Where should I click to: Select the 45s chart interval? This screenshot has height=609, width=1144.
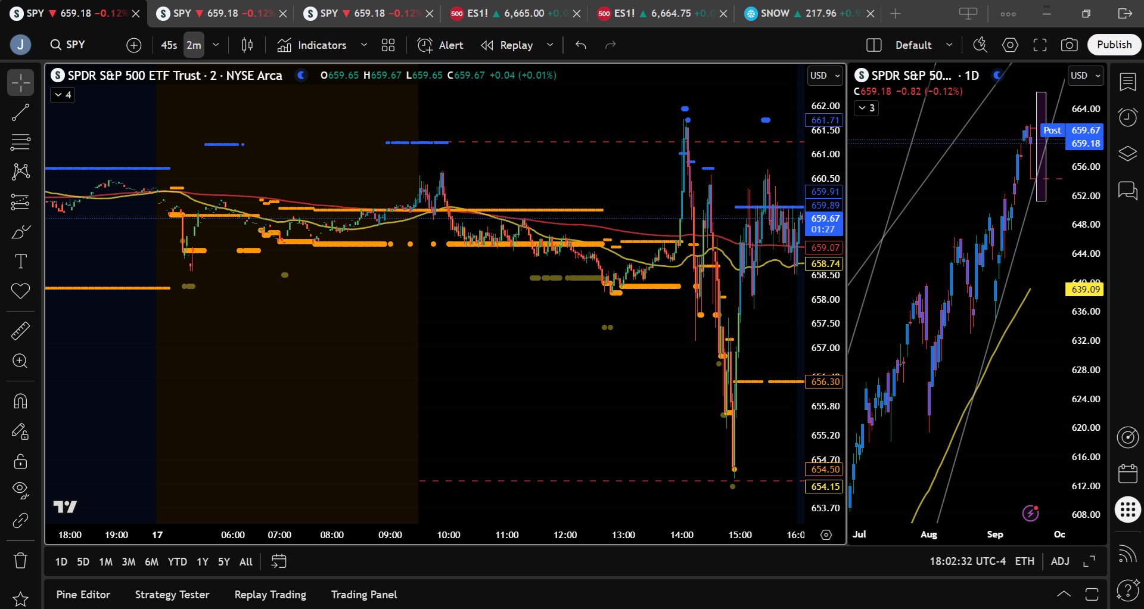(x=169, y=45)
